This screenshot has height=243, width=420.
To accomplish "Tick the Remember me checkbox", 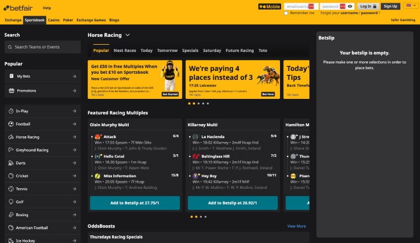I will (x=286, y=13).
